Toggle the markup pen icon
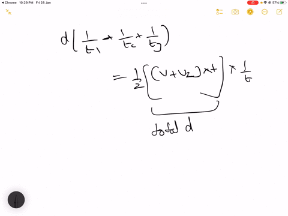Image resolution: width=288 pixels, height=216 pixels. click(x=250, y=12)
